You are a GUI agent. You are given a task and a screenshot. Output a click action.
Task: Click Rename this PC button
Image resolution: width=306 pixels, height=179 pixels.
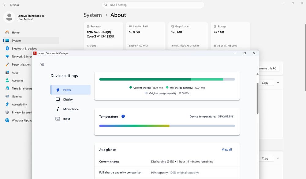click(x=269, y=68)
